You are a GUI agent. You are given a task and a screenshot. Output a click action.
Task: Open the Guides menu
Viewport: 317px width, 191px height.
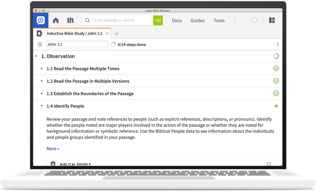(x=198, y=20)
